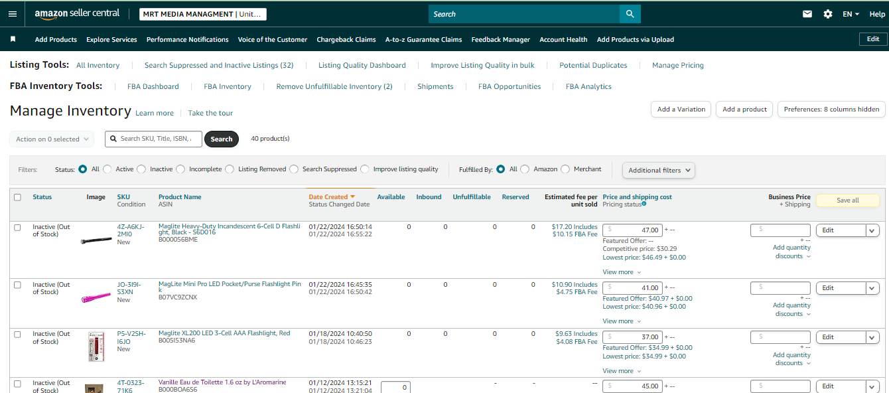Image resolution: width=889 pixels, height=393 pixels.
Task: Open the settings gear icon
Action: pyautogui.click(x=828, y=14)
